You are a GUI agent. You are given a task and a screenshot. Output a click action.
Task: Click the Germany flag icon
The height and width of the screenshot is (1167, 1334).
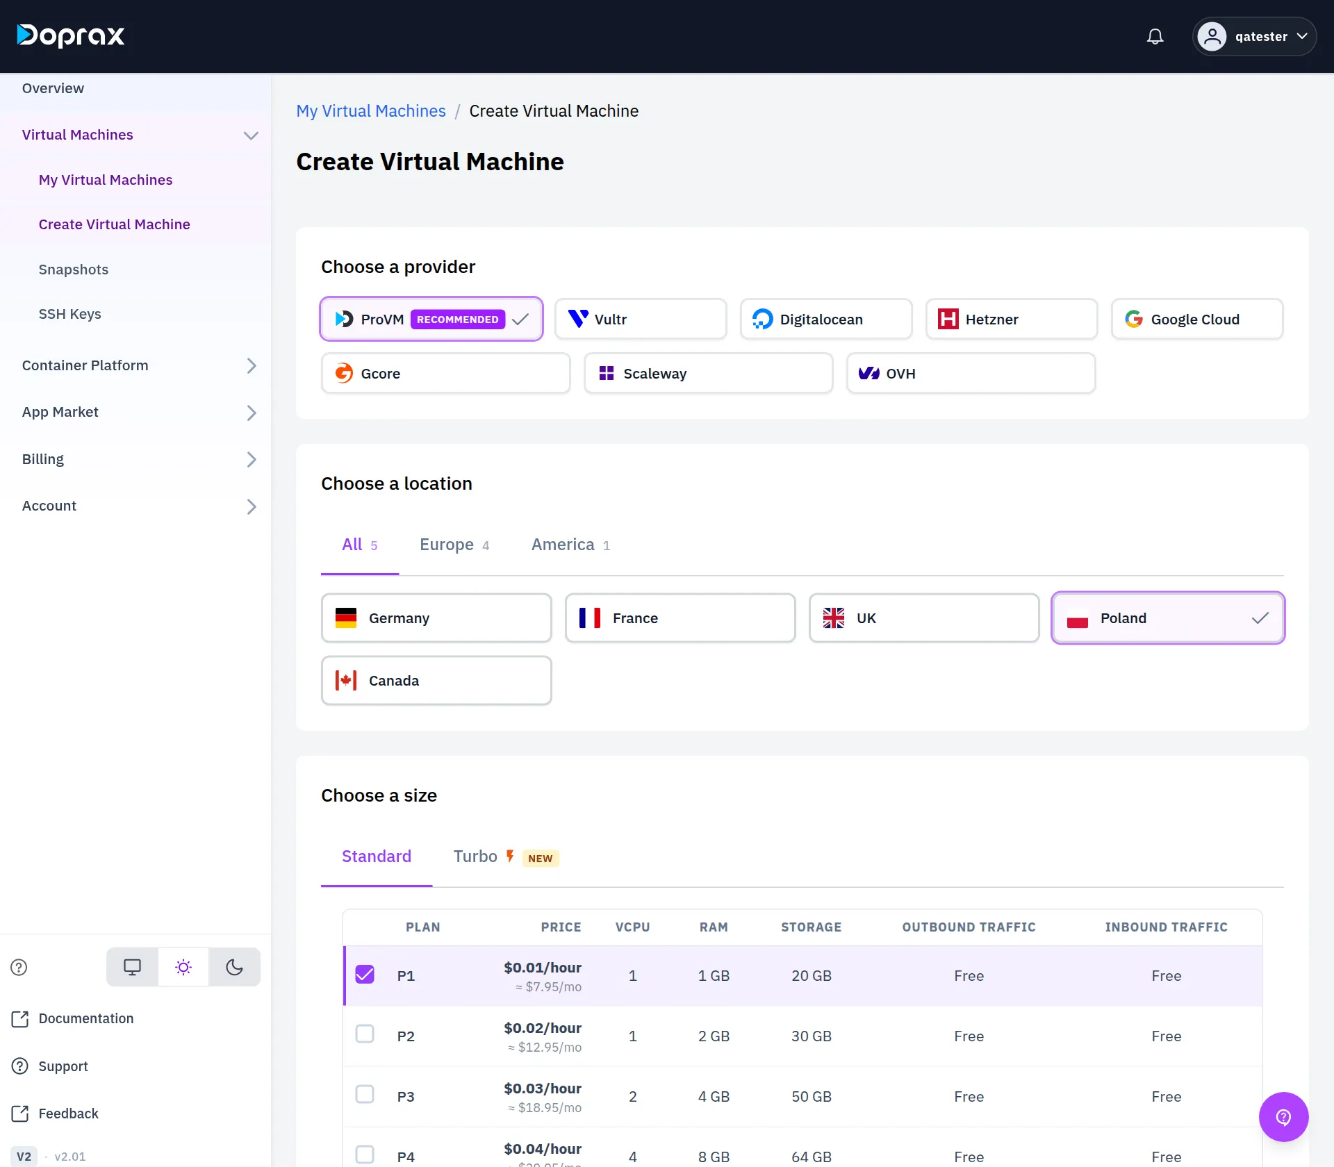(x=346, y=618)
